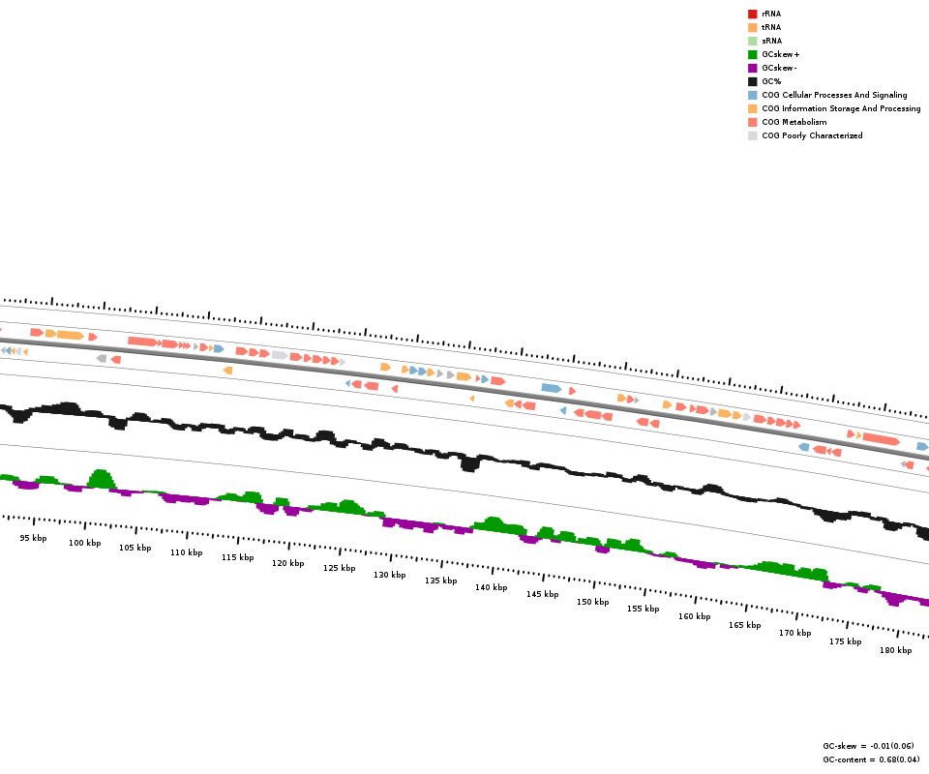Click the red rRNA legend swatch

752,14
